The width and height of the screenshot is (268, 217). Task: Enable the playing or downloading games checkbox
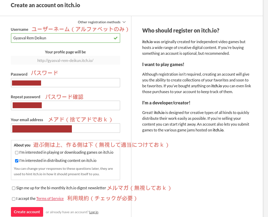point(17,153)
